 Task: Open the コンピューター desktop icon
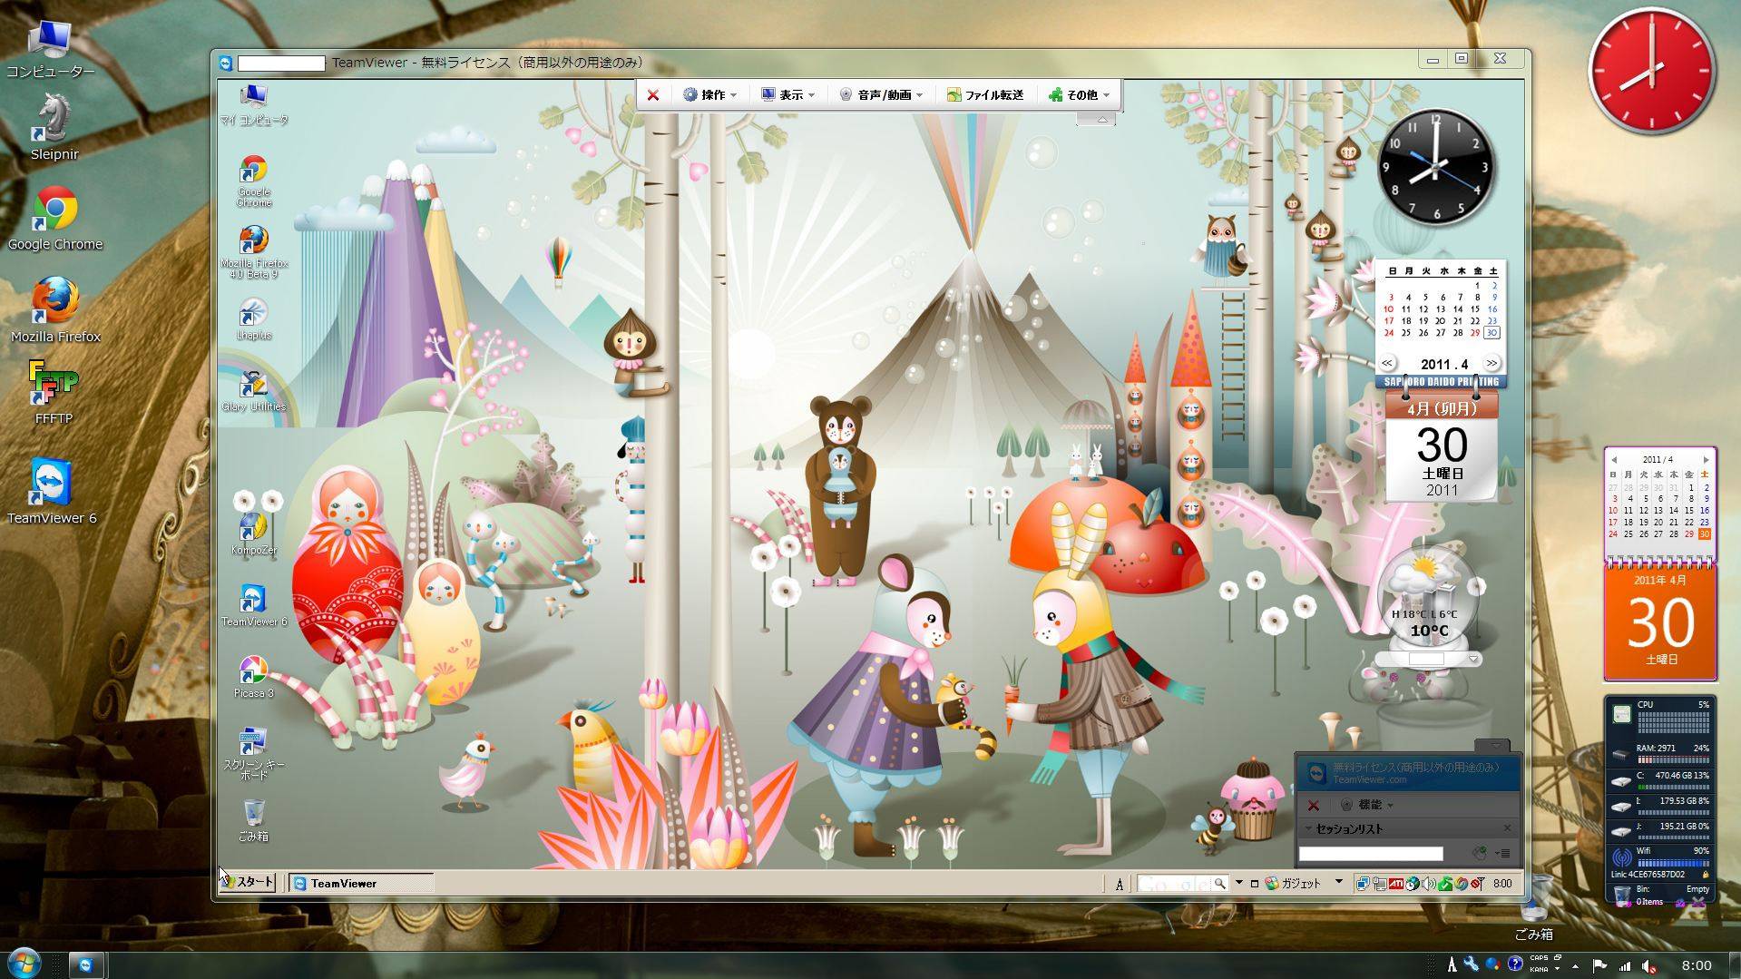pyautogui.click(x=51, y=50)
